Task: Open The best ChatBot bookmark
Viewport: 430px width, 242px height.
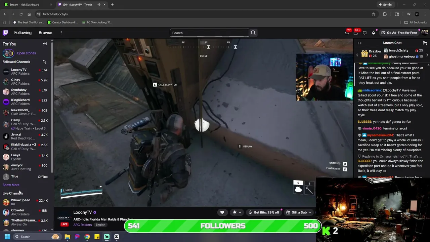Action: (x=28, y=23)
